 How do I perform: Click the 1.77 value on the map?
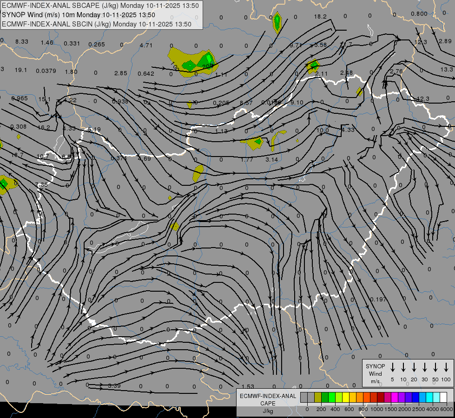(x=247, y=160)
